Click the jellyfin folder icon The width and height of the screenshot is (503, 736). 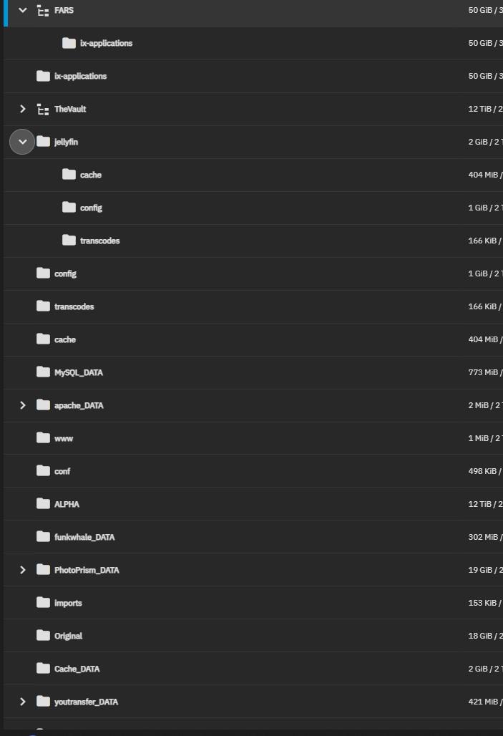click(x=43, y=141)
